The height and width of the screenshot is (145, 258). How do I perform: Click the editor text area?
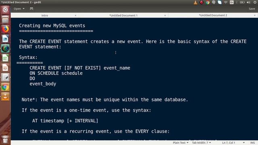pos(134,79)
